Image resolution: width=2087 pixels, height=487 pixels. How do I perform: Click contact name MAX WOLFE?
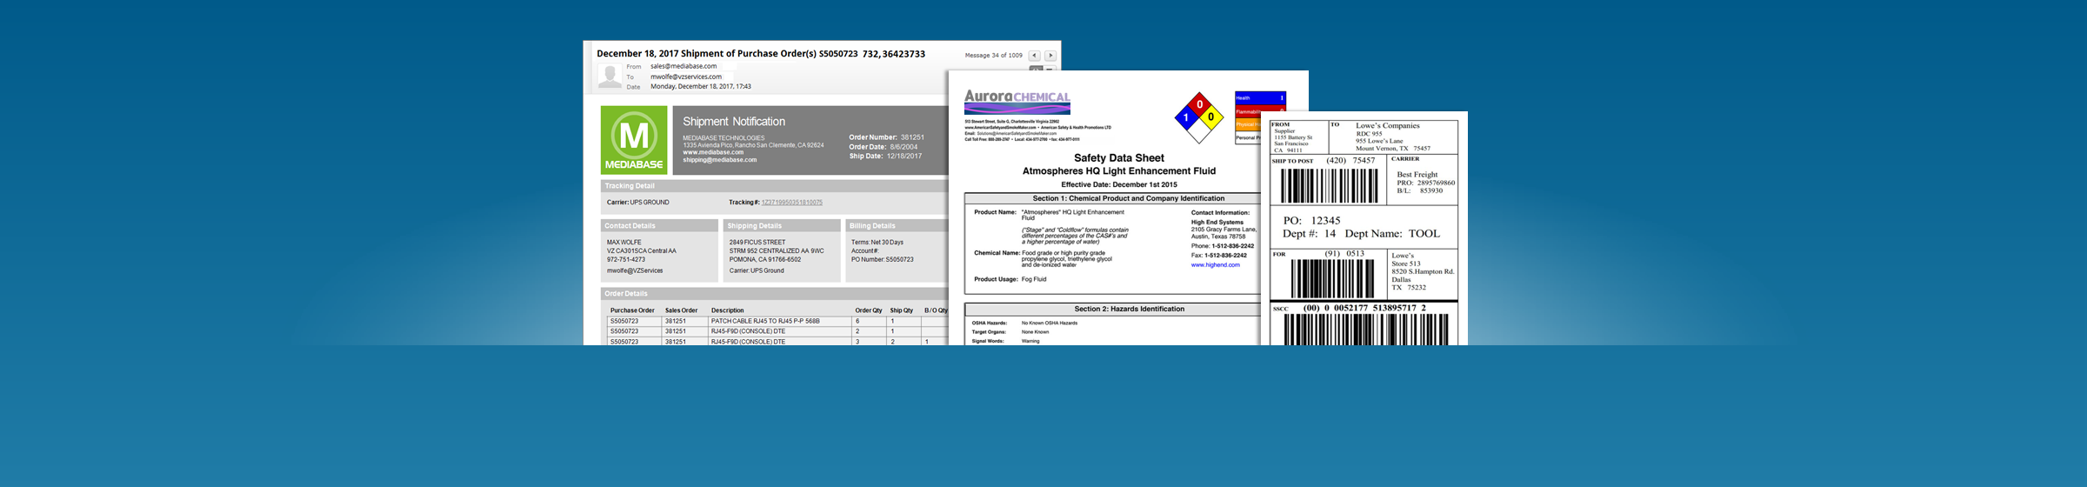click(x=623, y=243)
